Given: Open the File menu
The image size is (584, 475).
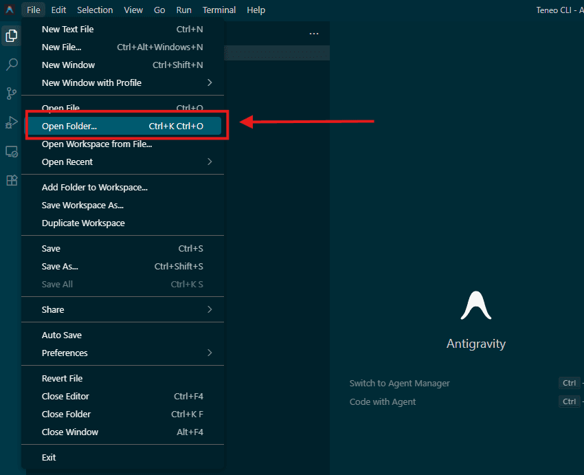Looking at the screenshot, I should 34,10.
